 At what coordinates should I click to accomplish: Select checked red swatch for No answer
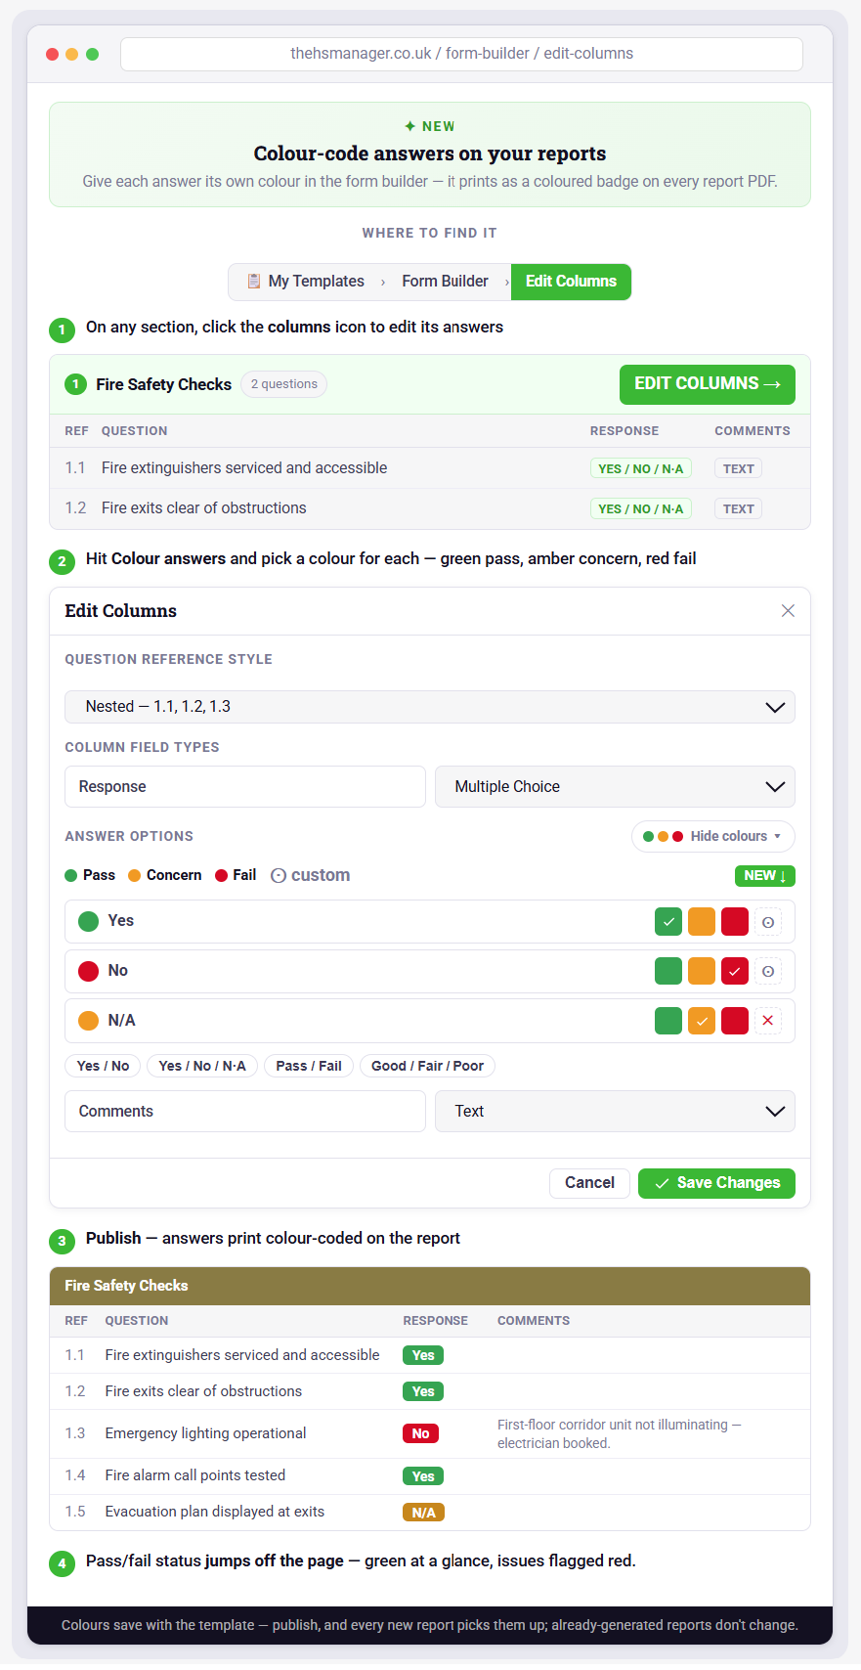pyautogui.click(x=735, y=971)
